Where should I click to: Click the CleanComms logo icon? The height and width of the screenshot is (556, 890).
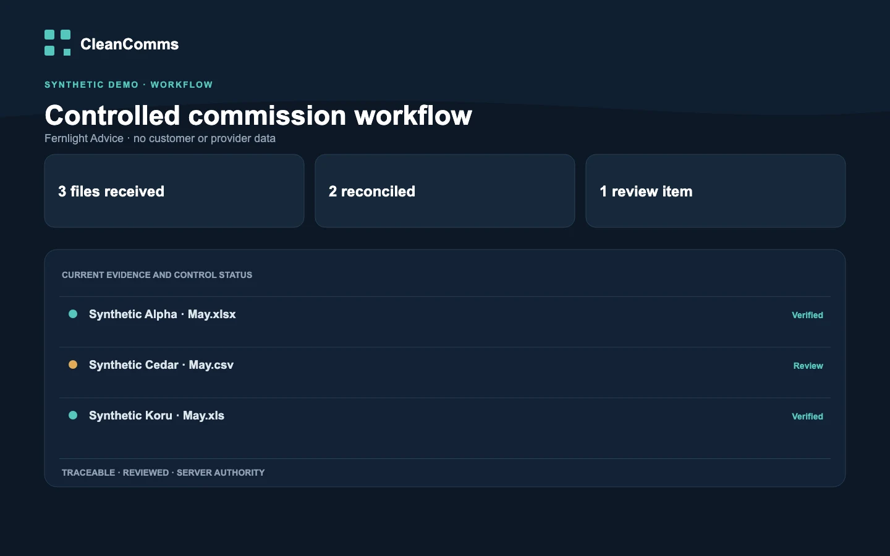pyautogui.click(x=57, y=43)
